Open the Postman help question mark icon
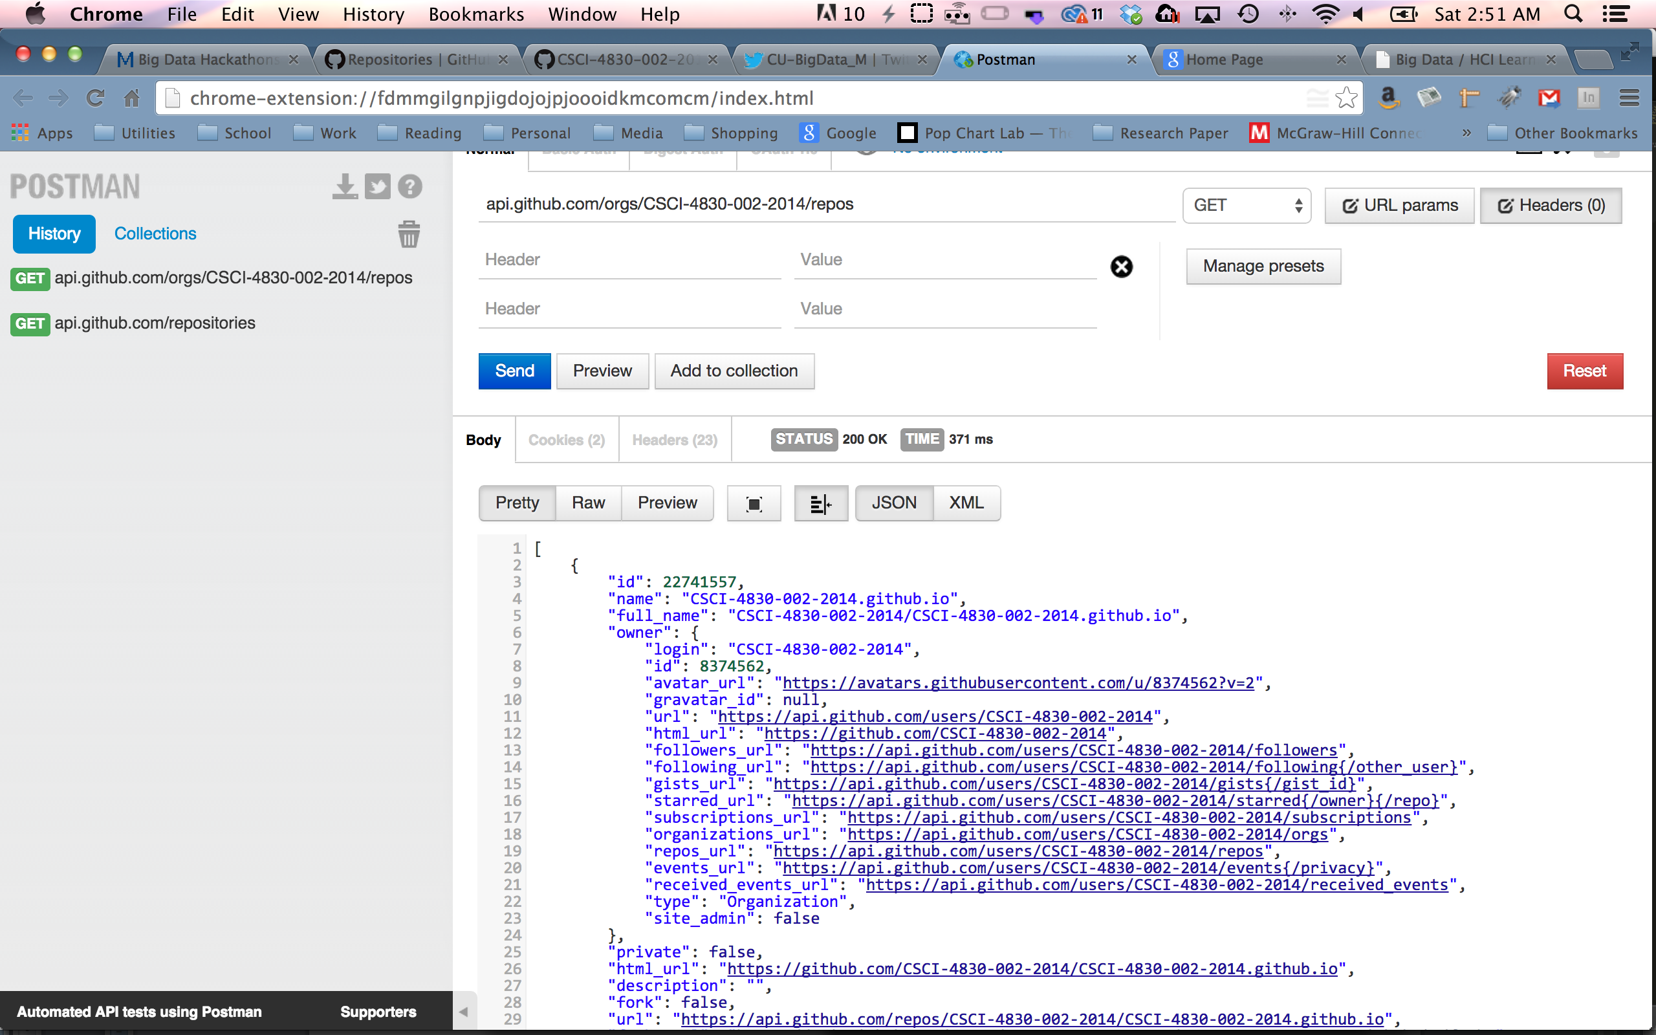1656x1035 pixels. click(410, 186)
